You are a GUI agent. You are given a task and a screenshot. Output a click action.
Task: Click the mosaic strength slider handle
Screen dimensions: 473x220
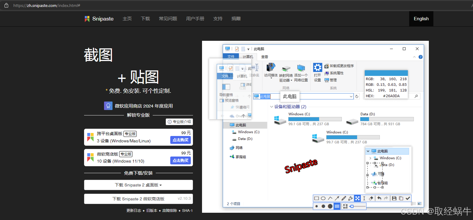click(x=352, y=206)
